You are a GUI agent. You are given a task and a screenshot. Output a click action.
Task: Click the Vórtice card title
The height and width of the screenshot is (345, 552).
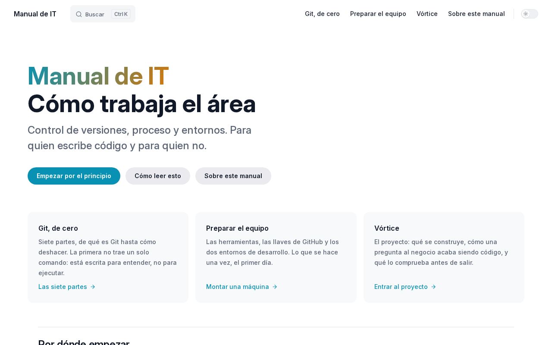[x=387, y=228]
